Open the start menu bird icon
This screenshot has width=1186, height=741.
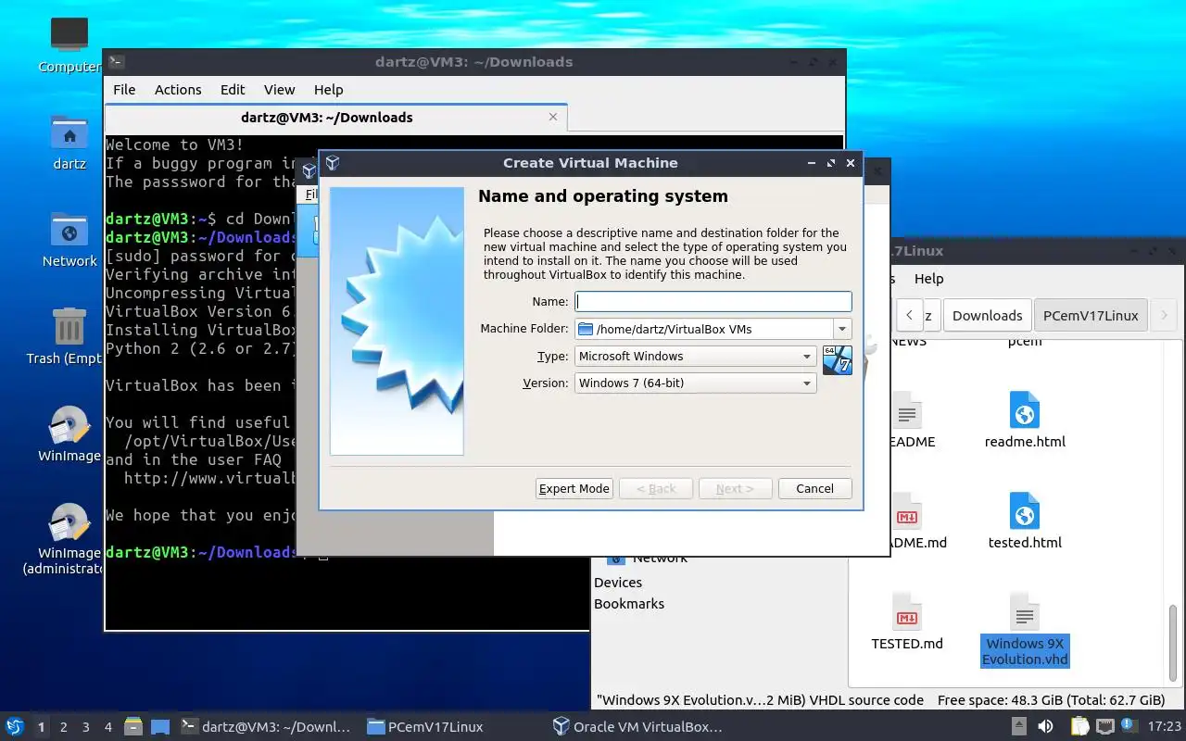pyautogui.click(x=14, y=727)
